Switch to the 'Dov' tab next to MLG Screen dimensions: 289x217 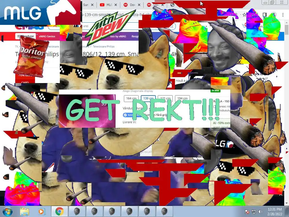(x=132, y=5)
